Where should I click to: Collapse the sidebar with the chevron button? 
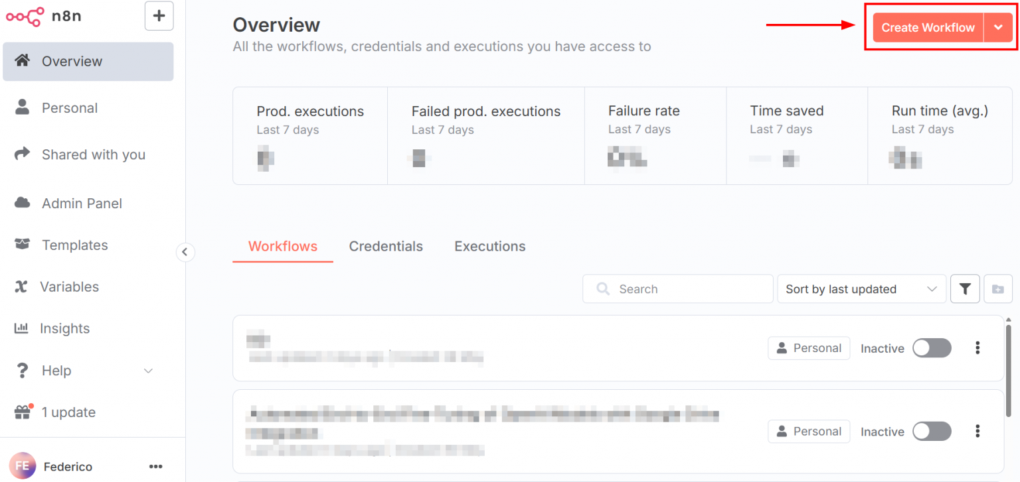[185, 252]
